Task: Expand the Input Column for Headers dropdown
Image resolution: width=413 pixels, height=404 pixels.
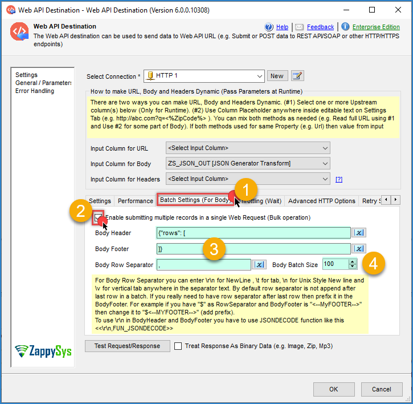Action: [248, 179]
